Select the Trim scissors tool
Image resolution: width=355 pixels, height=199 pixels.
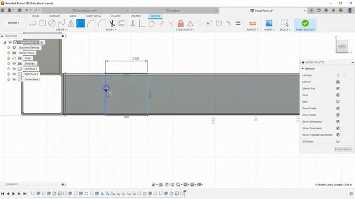(x=112, y=23)
